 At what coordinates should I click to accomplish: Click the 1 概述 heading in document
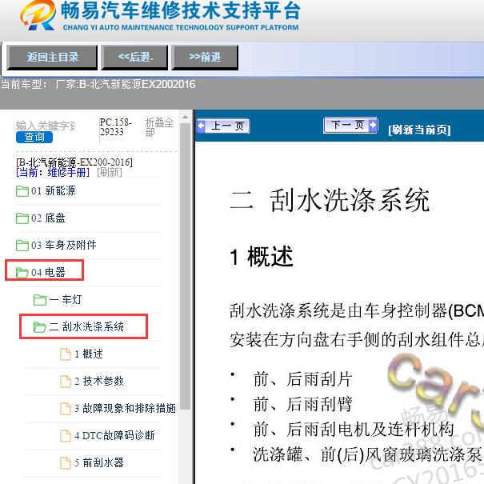[261, 256]
